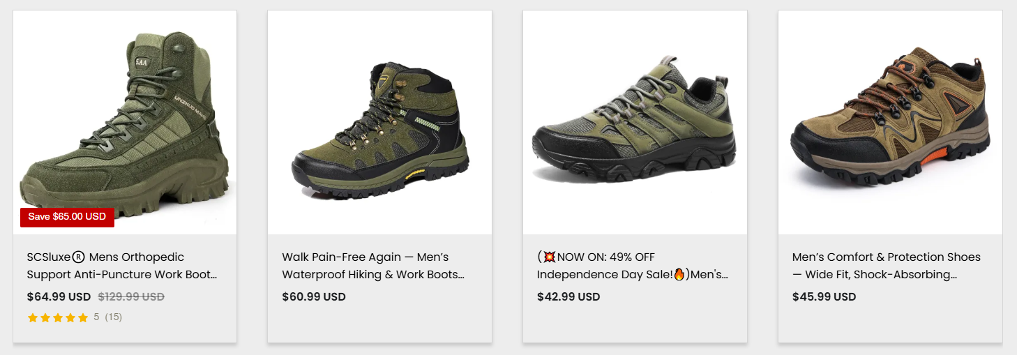This screenshot has height=355, width=1017.
Task: Click the fifth gold star in the rating
Action: (x=83, y=318)
